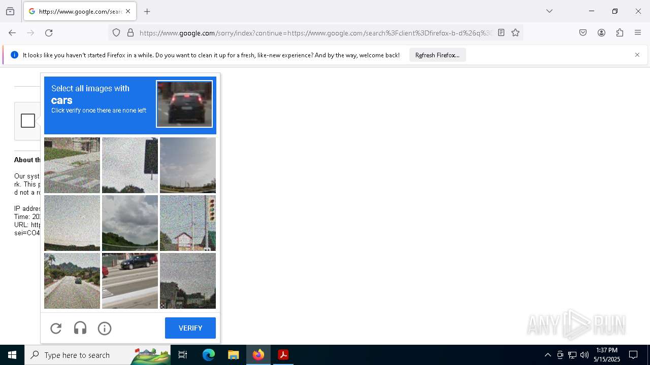
Task: Select top-right captcha tile with open sky horizon
Action: [188, 165]
